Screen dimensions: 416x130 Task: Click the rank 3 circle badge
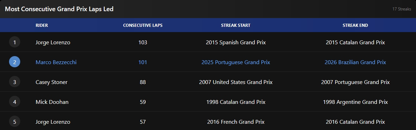click(x=15, y=82)
